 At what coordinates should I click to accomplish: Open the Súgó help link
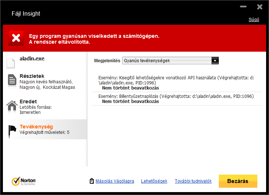pyautogui.click(x=254, y=20)
